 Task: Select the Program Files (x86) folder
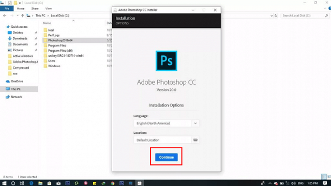tap(61, 51)
